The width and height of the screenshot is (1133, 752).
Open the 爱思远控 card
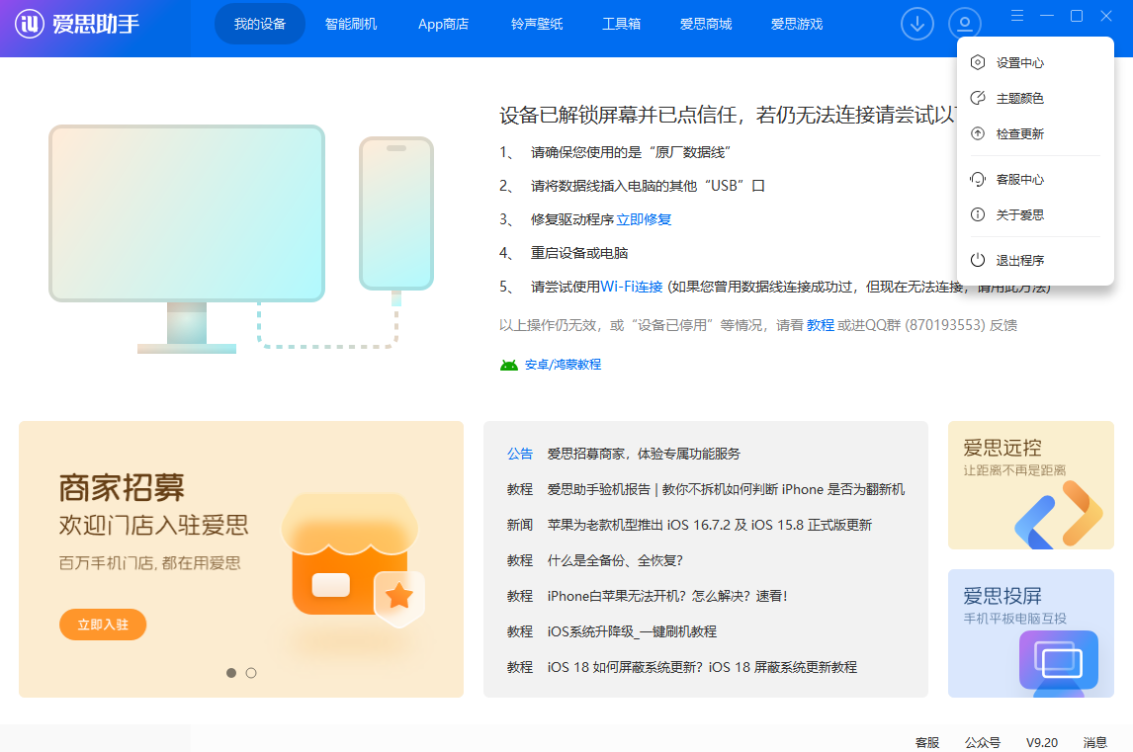tap(1030, 485)
